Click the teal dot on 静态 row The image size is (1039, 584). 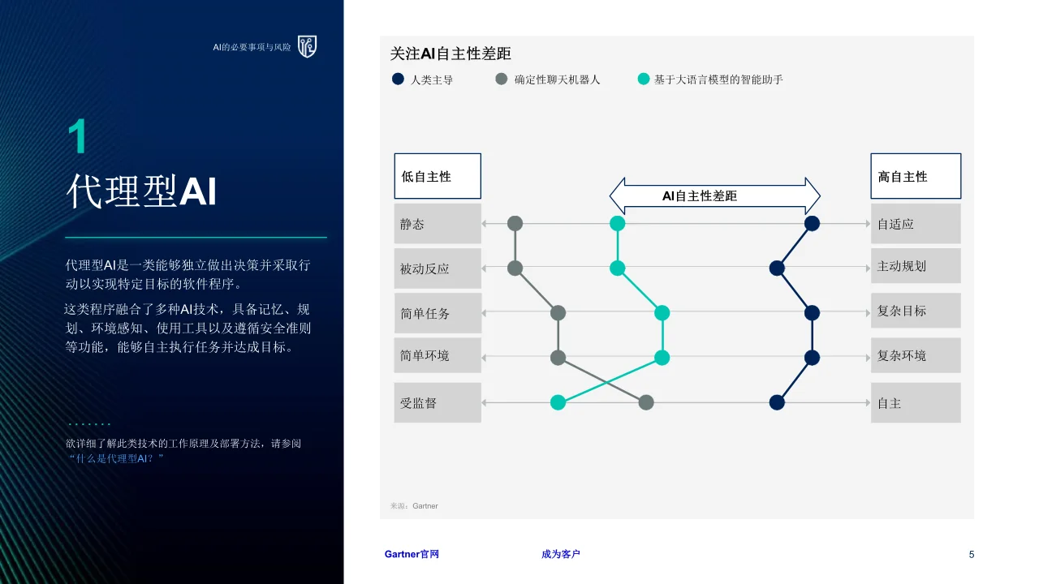(x=618, y=223)
